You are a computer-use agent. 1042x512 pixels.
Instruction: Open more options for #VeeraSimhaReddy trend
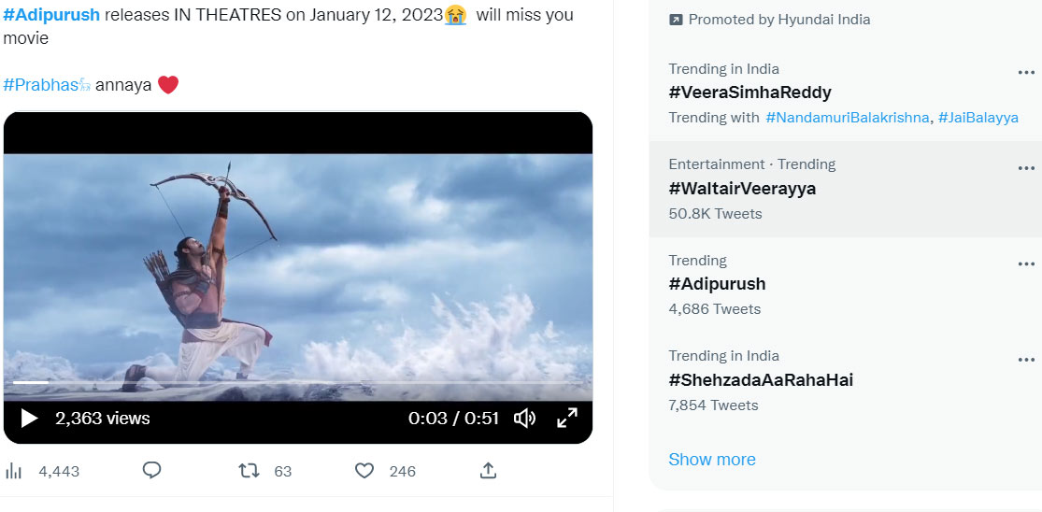1026,72
